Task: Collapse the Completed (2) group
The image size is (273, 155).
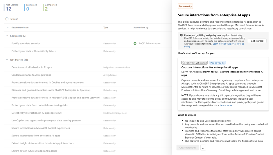Action: (x=7, y=36)
